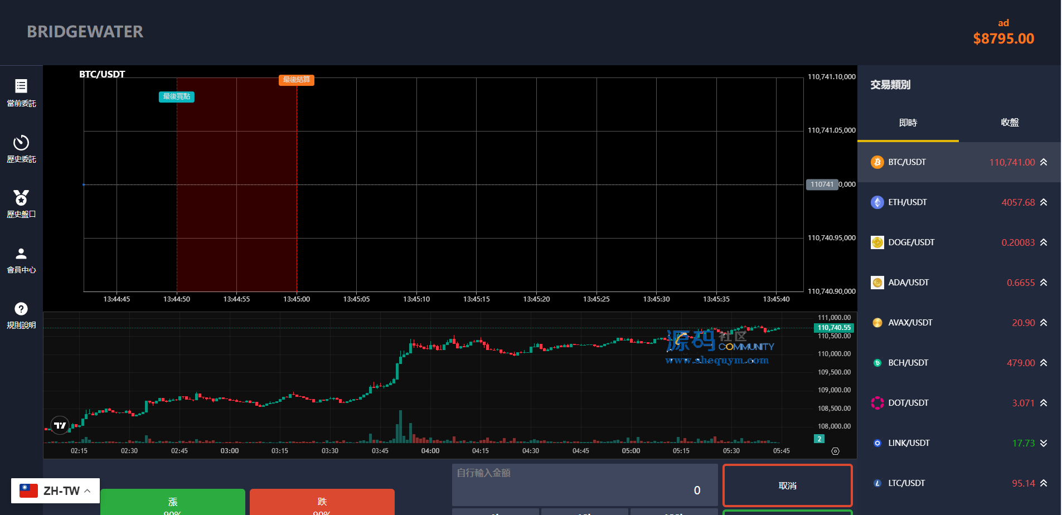This screenshot has height=515, width=1062.
Task: Expand the BTC/USDT up-chevron arrow
Action: 1044,162
